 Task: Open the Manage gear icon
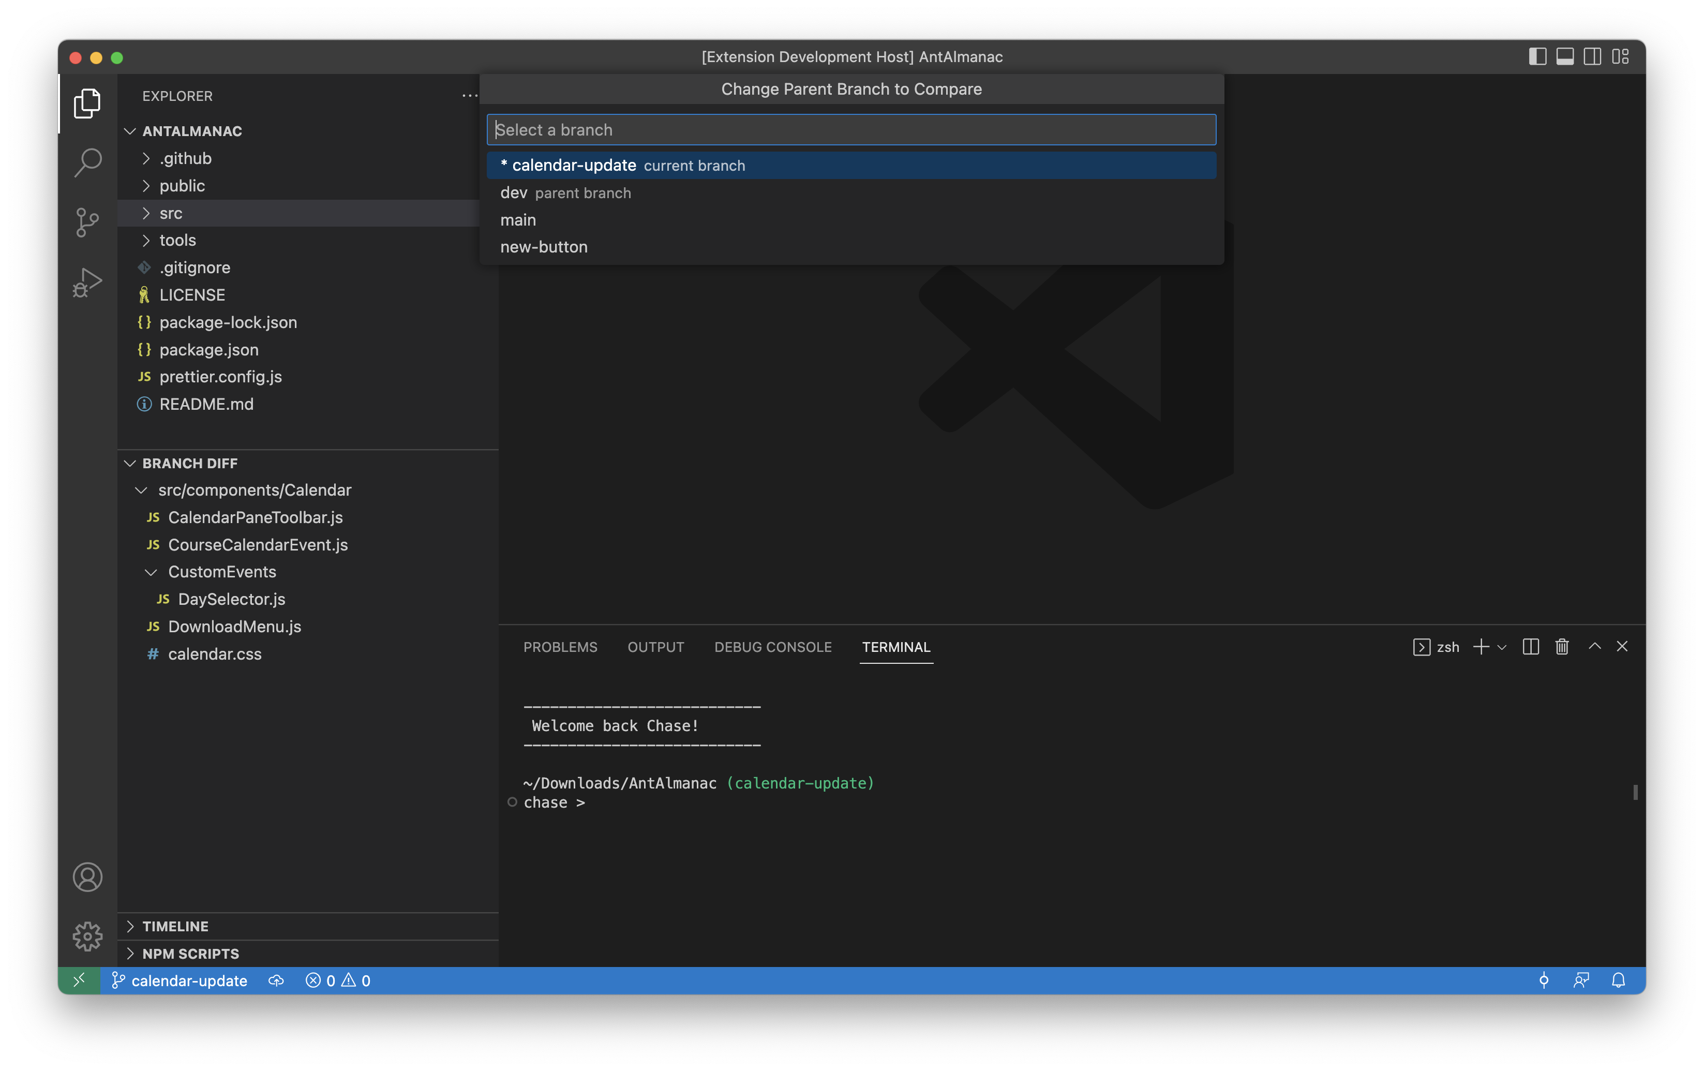pos(87,936)
